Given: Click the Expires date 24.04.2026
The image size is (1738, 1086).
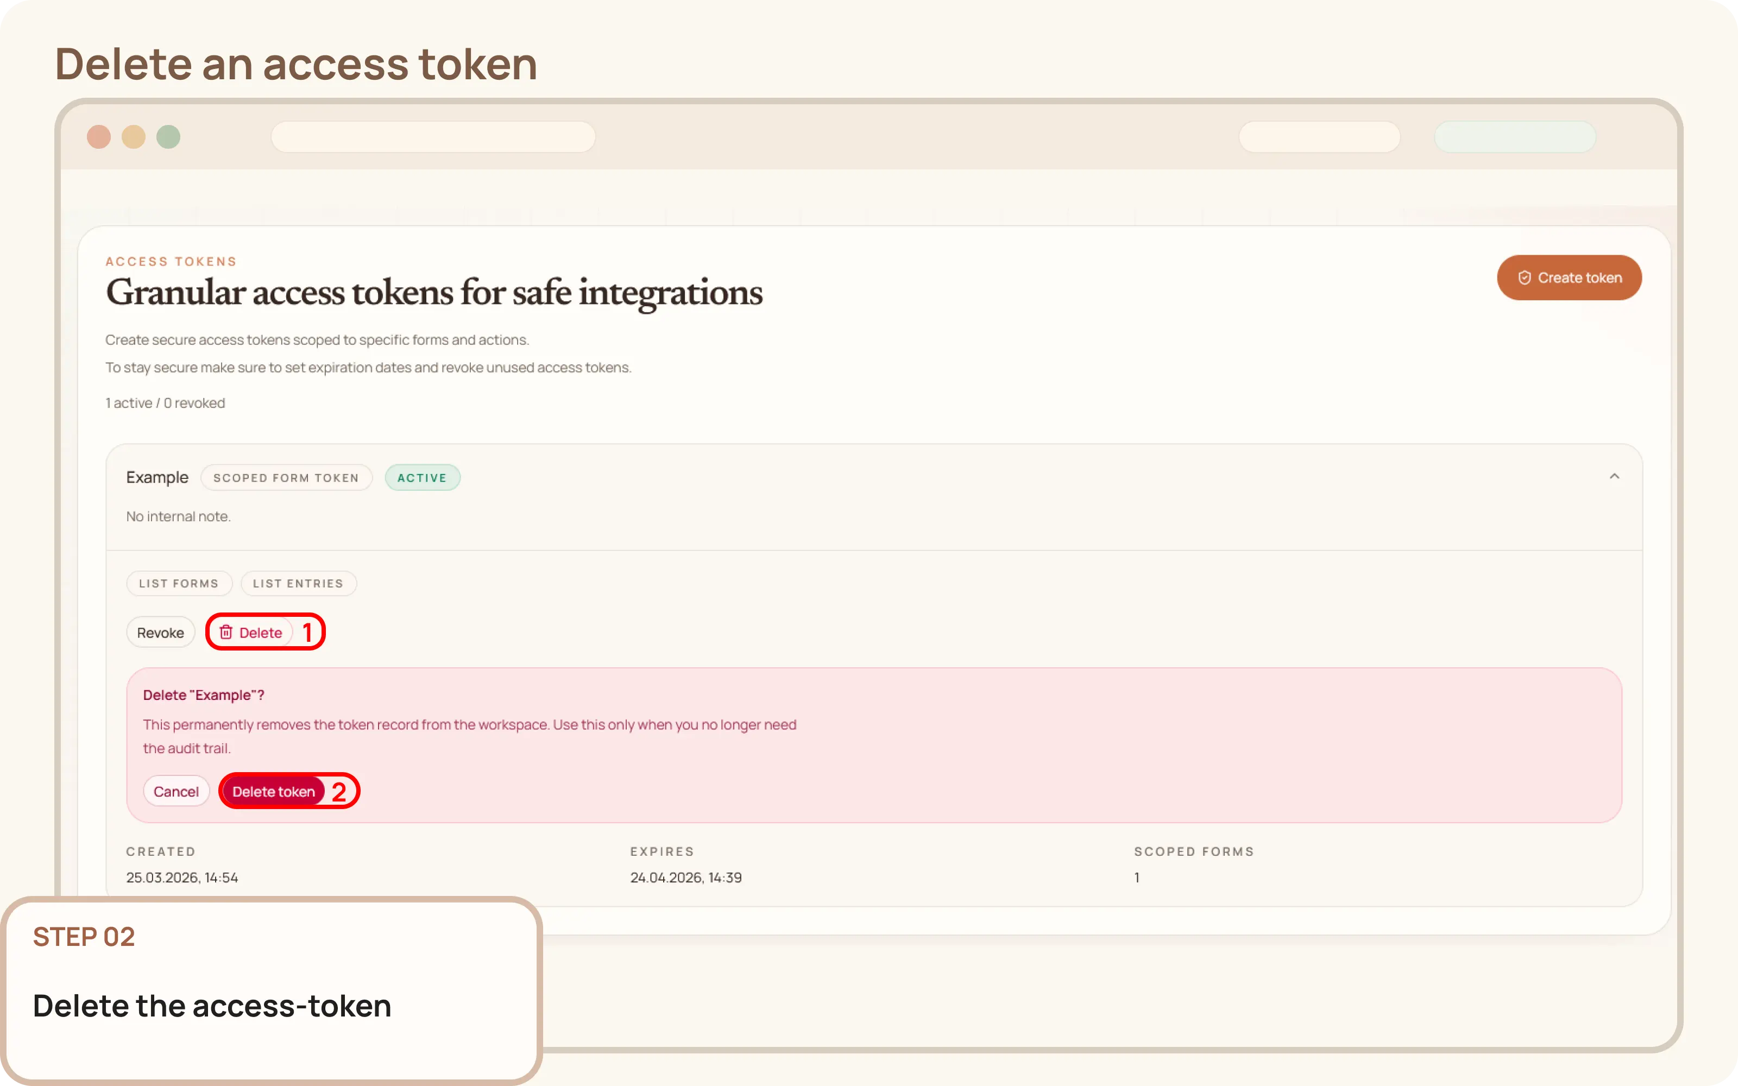Looking at the screenshot, I should (685, 877).
